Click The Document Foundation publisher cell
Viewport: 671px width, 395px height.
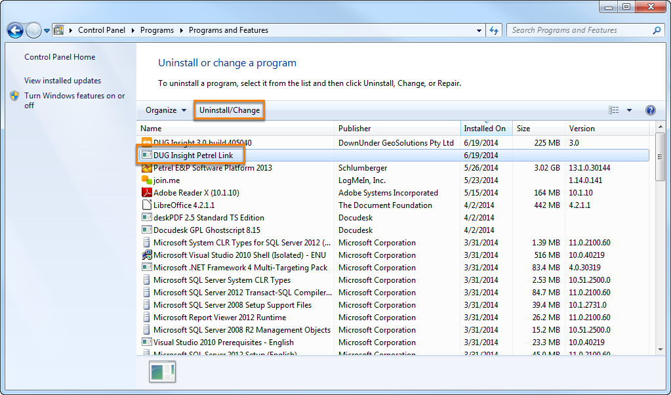[385, 205]
